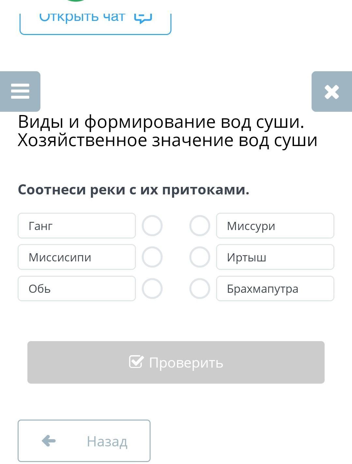The width and height of the screenshot is (352, 464).
Task: Click the Миссури tributary box
Action: tap(275, 226)
